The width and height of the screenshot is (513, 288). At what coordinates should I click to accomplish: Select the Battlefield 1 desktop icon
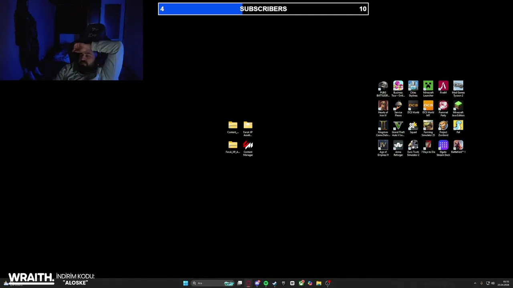[x=458, y=147]
